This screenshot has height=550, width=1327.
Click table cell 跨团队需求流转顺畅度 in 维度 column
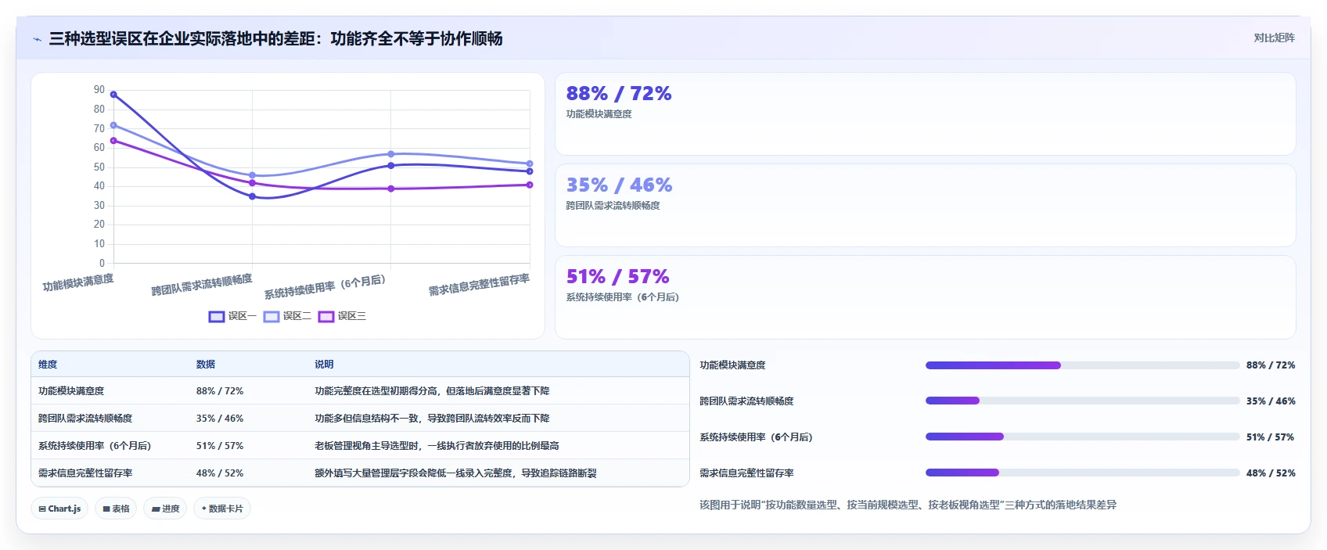(85, 419)
